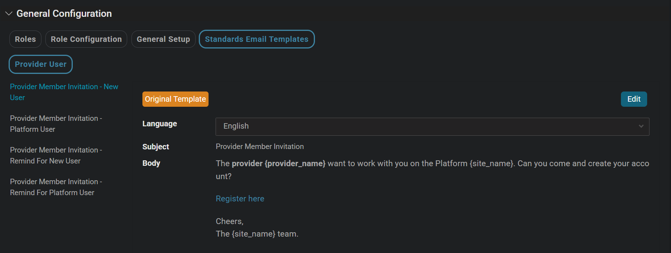Select the Remind For Platform User template
The image size is (671, 253).
[56, 187]
